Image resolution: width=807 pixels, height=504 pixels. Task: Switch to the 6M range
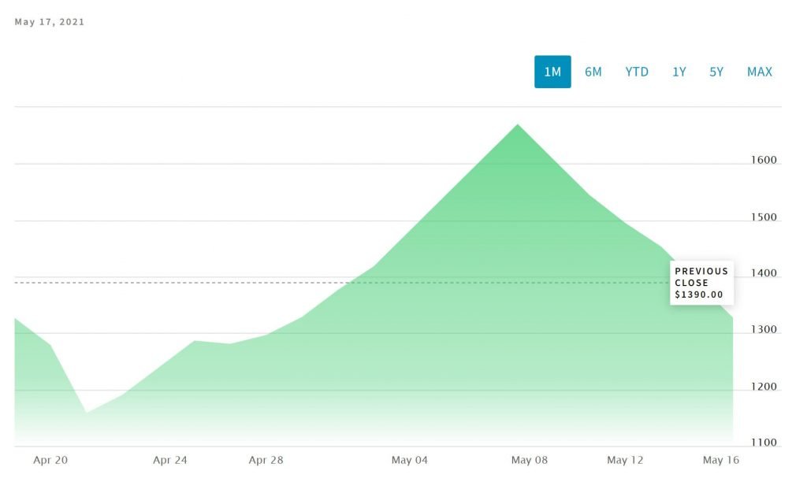click(x=593, y=72)
